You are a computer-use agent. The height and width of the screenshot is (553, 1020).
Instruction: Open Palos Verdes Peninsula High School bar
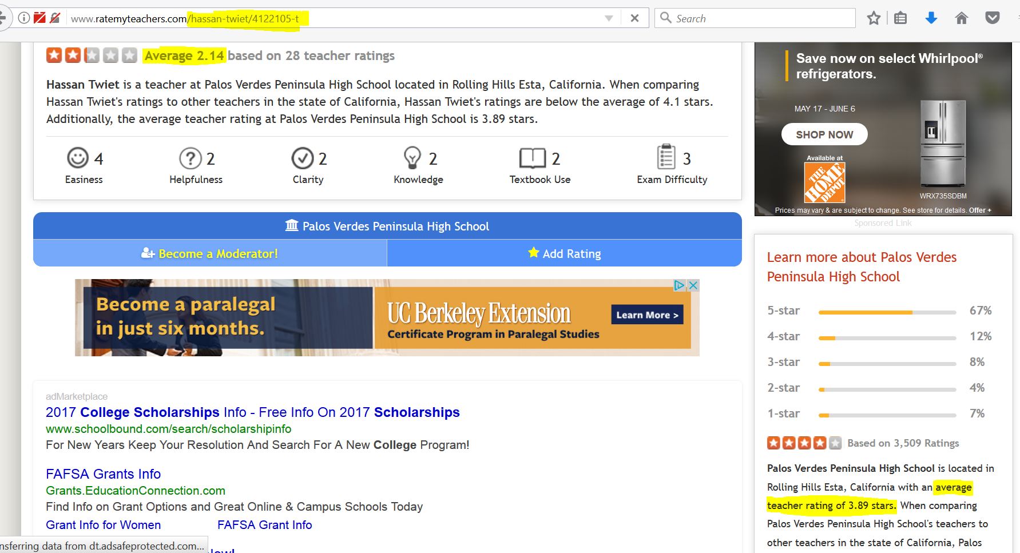pos(387,226)
